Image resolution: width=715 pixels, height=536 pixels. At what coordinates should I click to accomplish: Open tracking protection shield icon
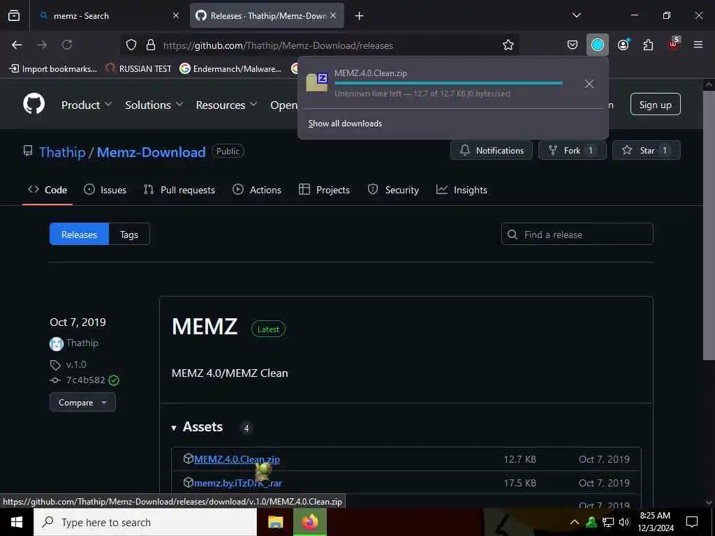[131, 45]
